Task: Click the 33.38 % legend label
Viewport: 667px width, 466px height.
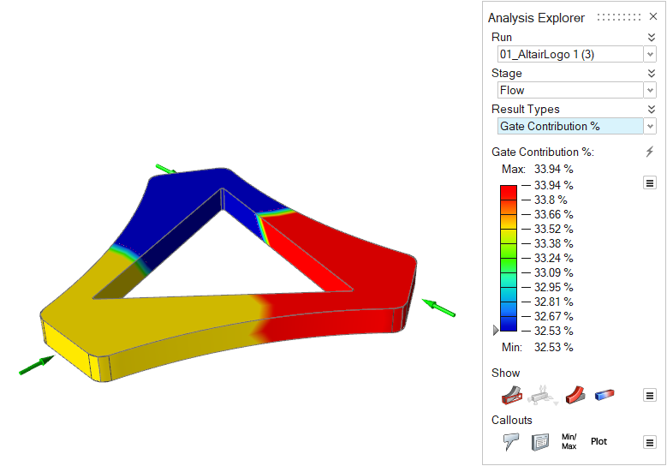Action: (x=553, y=243)
